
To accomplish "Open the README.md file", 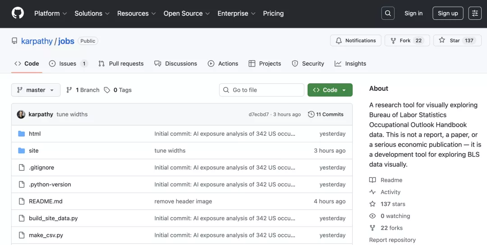I will tap(46, 201).
